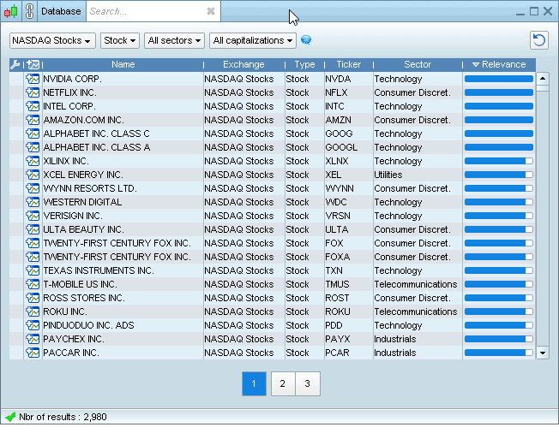Click the chart icon next to NETFLIX INC.
Screen dimensions: 559x445
pos(33,93)
